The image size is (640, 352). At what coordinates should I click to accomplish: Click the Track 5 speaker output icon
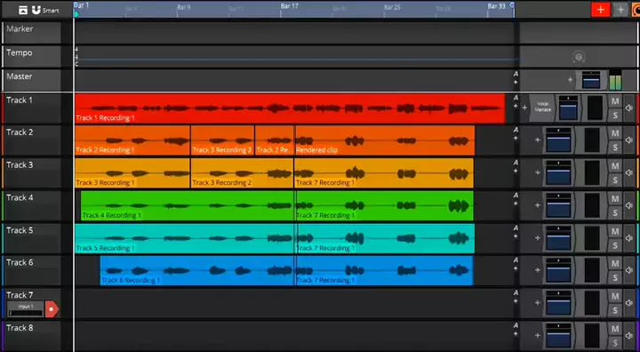[x=629, y=238]
